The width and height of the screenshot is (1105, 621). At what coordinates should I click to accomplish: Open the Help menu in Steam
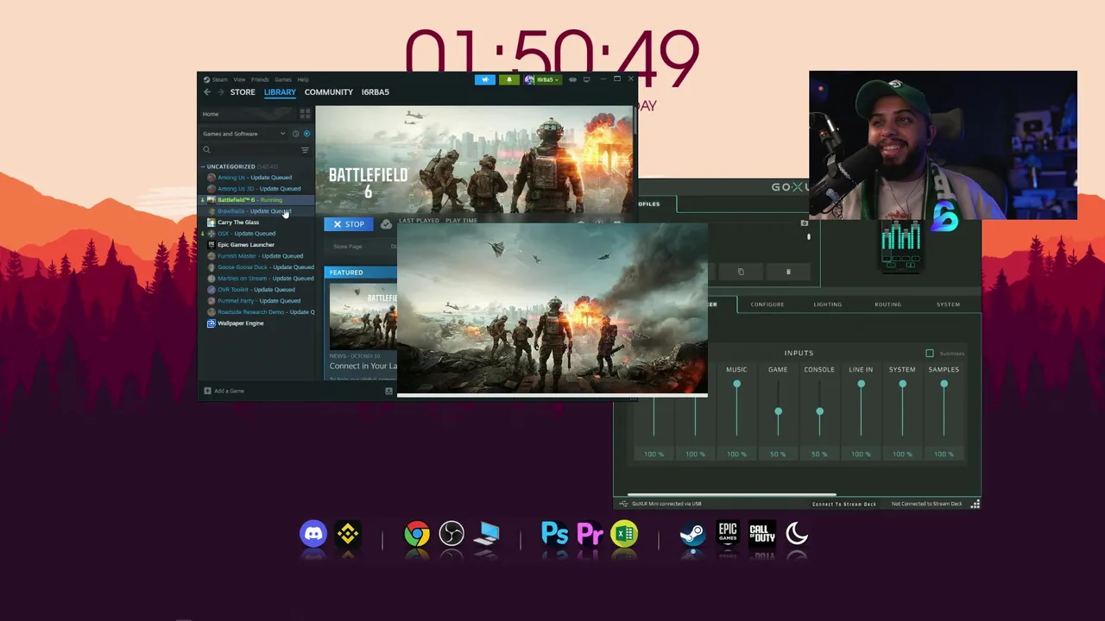(x=303, y=79)
